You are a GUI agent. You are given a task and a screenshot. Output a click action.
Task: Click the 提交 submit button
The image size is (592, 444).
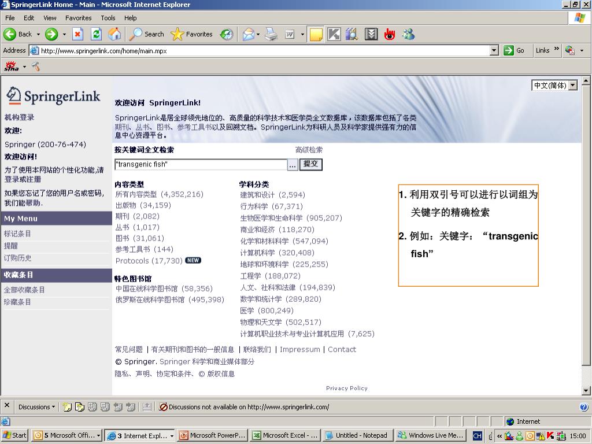coord(310,164)
